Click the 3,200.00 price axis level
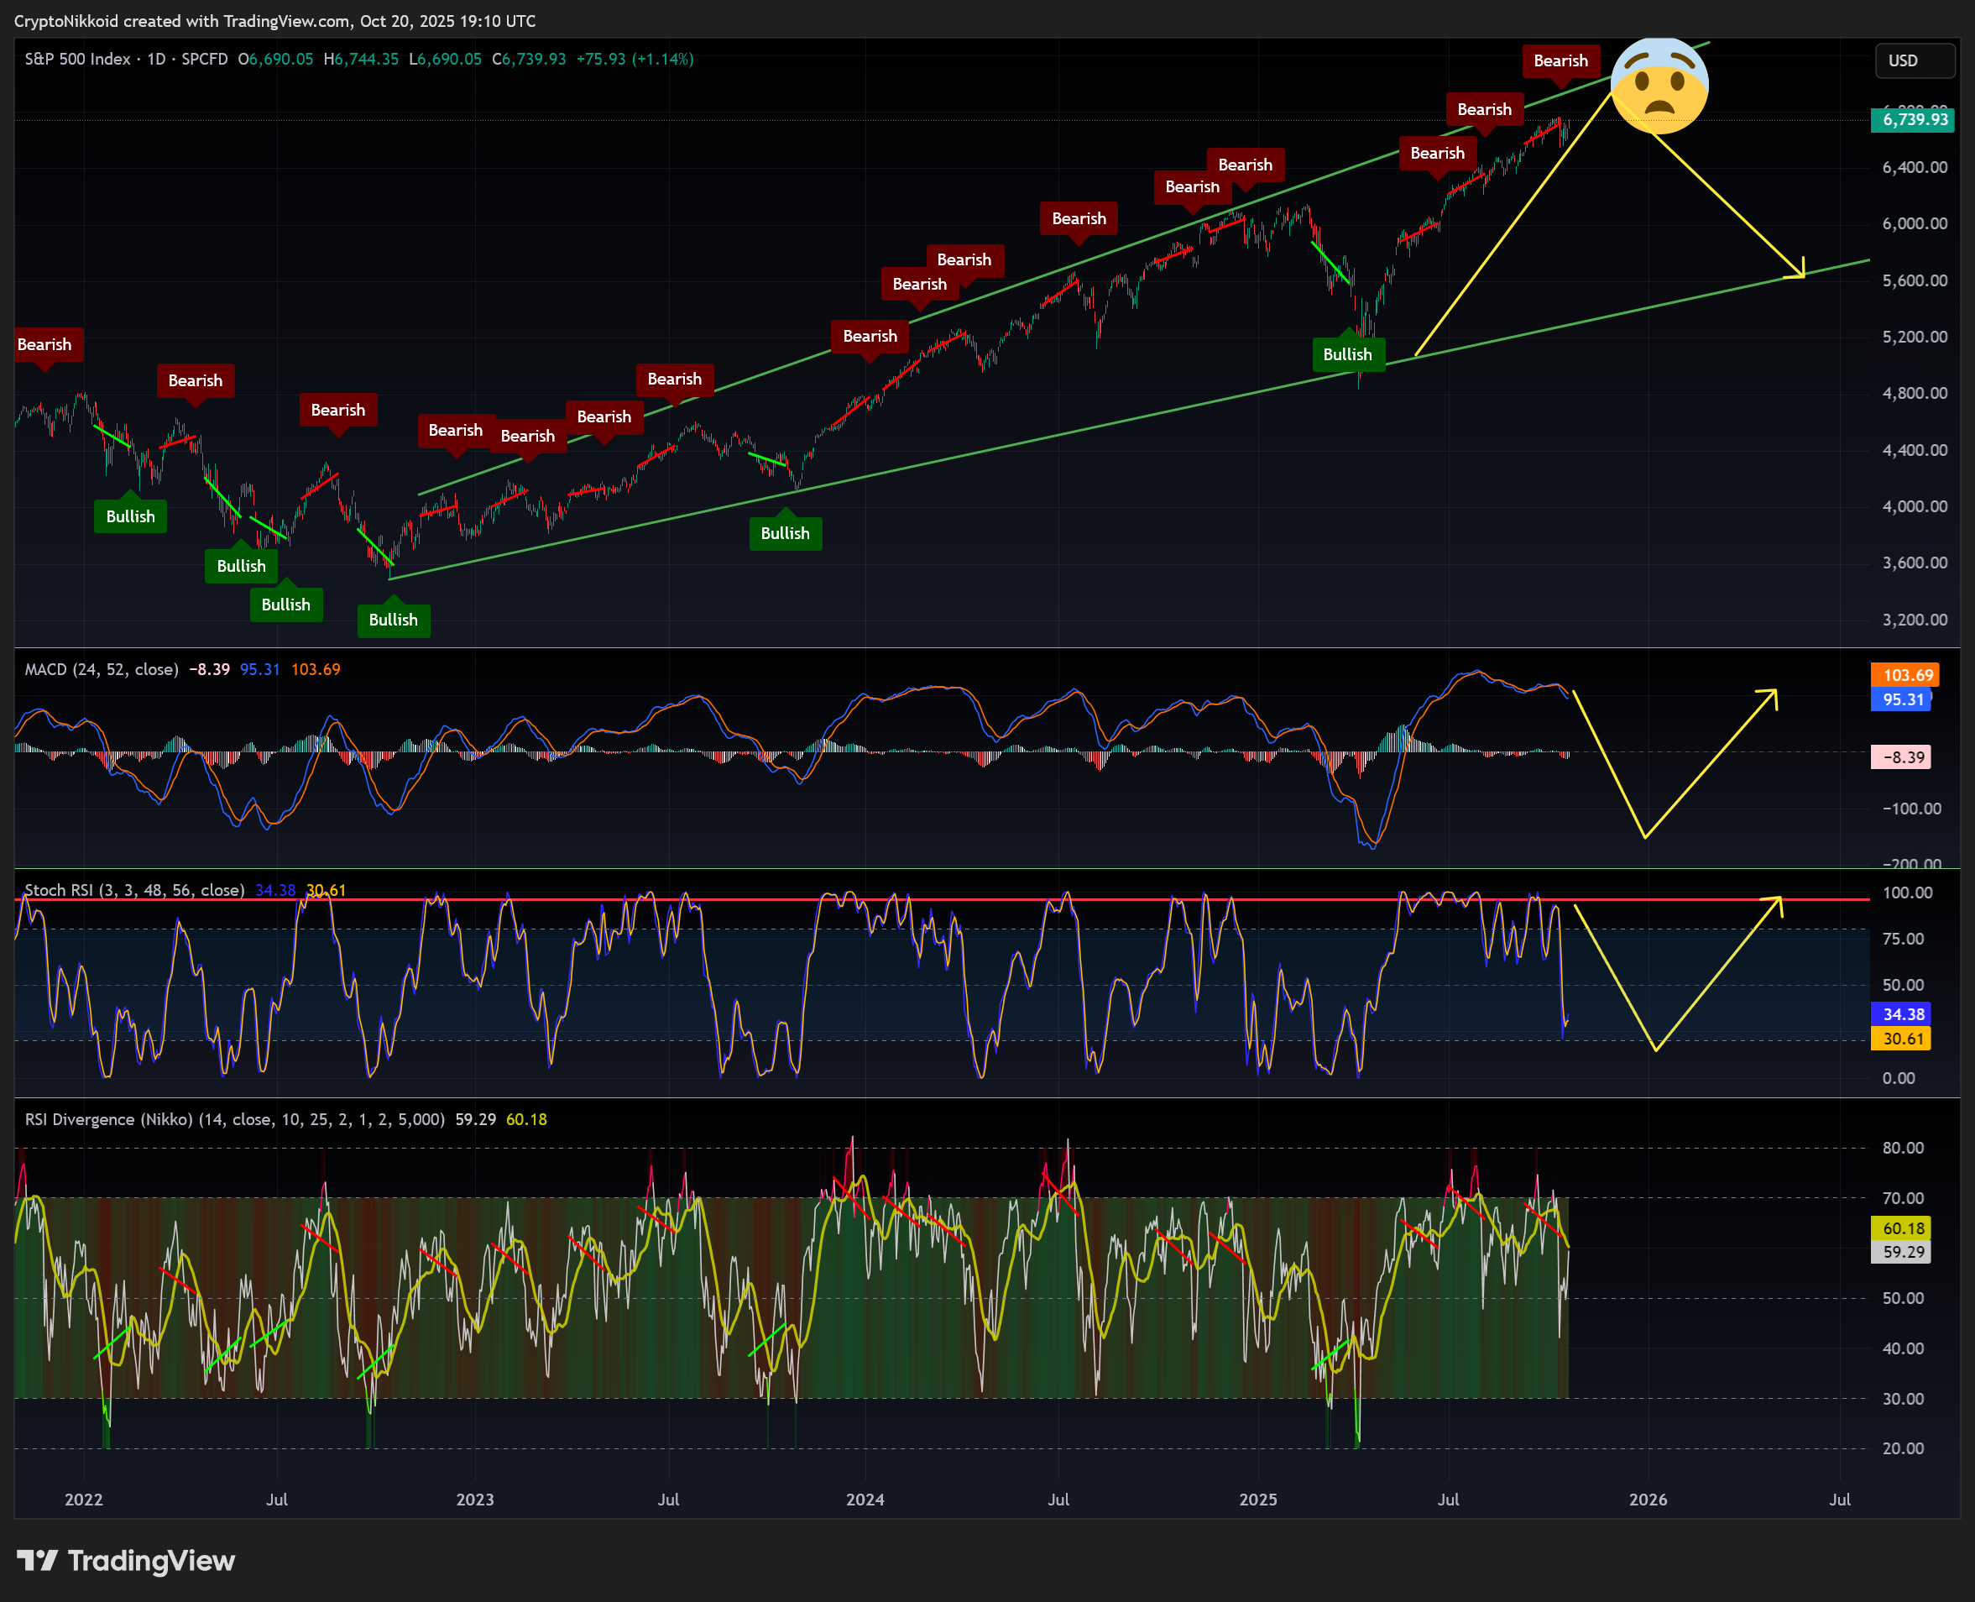This screenshot has height=1602, width=1975. (1914, 619)
